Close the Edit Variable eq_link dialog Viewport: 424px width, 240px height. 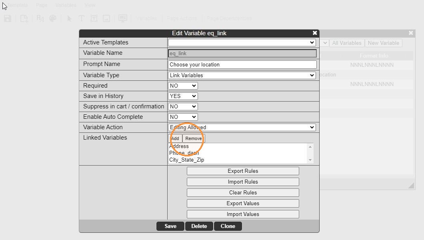click(x=315, y=33)
